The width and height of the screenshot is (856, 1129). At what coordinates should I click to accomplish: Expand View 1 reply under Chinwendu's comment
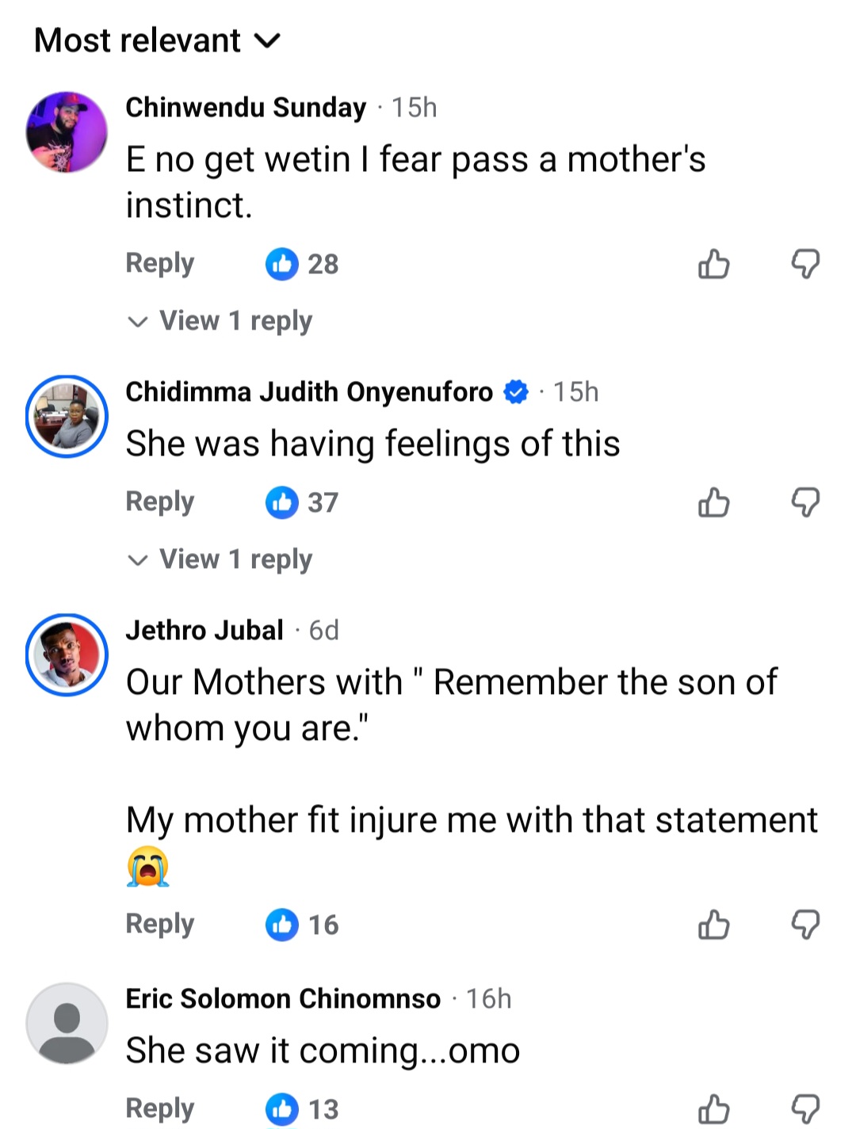(x=220, y=321)
